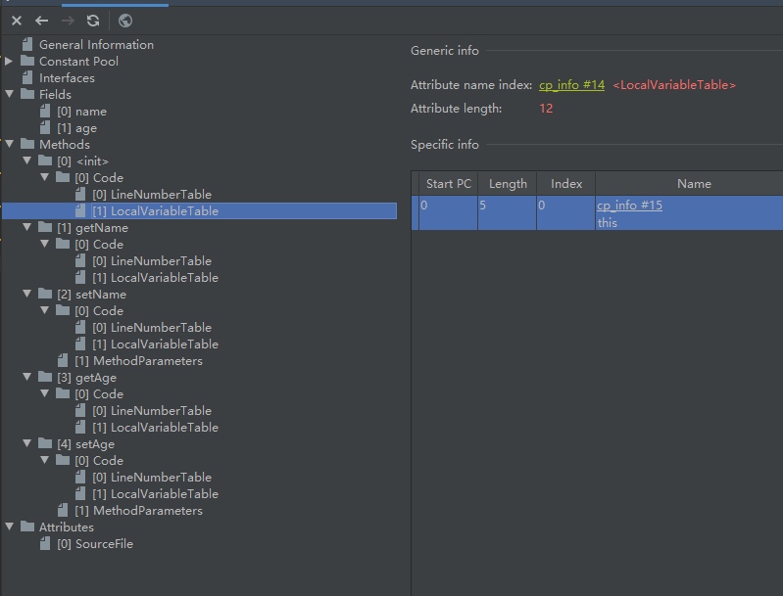Click the [1] age field file icon
The width and height of the screenshot is (783, 596).
click(45, 127)
